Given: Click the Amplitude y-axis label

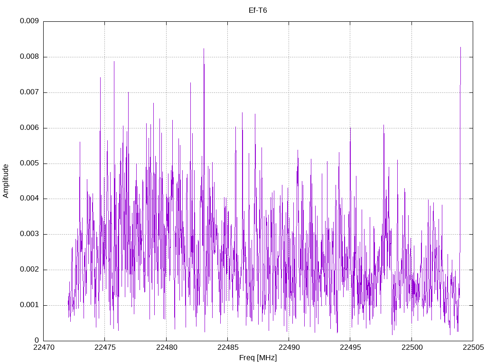Looking at the screenshot, I should pyautogui.click(x=6, y=181).
